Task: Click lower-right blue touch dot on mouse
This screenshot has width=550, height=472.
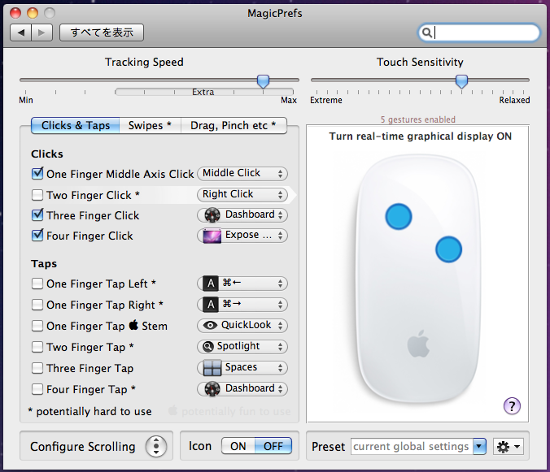Action: coord(448,249)
